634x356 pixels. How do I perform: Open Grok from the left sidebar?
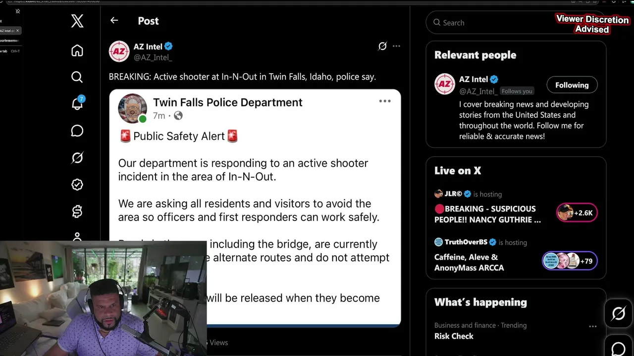click(77, 158)
